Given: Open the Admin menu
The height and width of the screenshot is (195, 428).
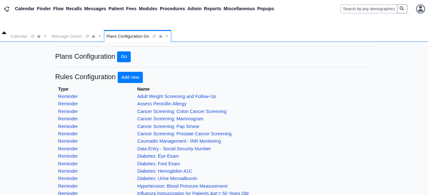Looking at the screenshot, I should (194, 9).
